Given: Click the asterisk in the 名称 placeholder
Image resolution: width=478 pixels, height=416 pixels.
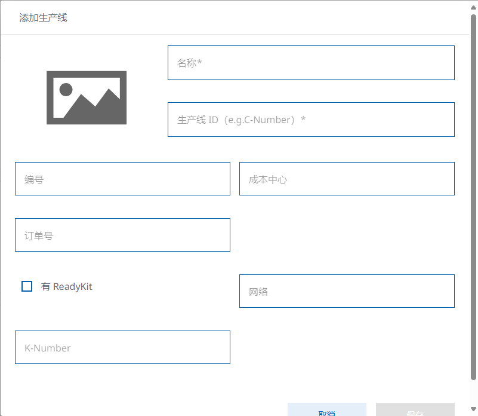Looking at the screenshot, I should [200, 63].
